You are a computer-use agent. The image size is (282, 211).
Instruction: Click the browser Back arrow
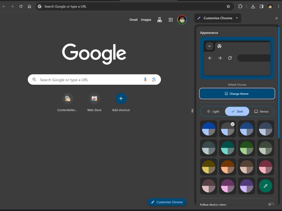pos(4,6)
